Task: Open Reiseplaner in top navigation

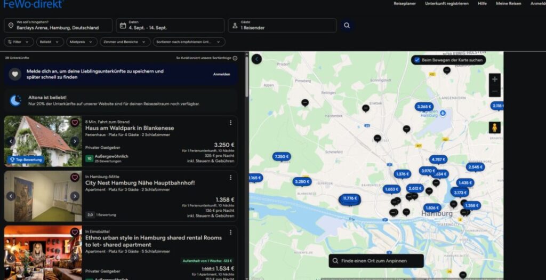Action: (405, 4)
